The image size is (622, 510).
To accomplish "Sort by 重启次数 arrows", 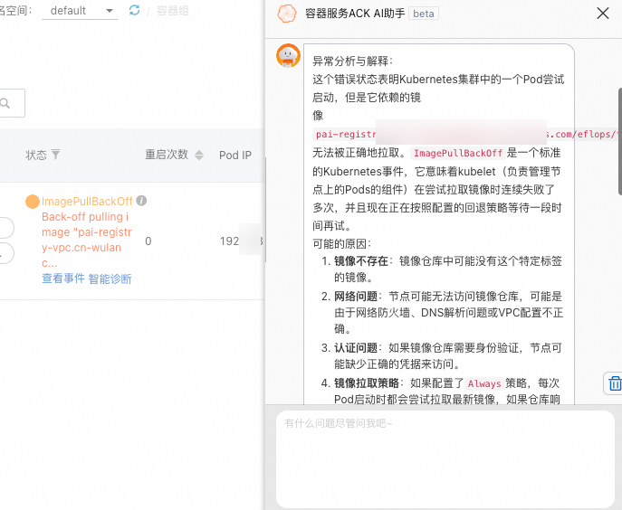I will coord(199,155).
